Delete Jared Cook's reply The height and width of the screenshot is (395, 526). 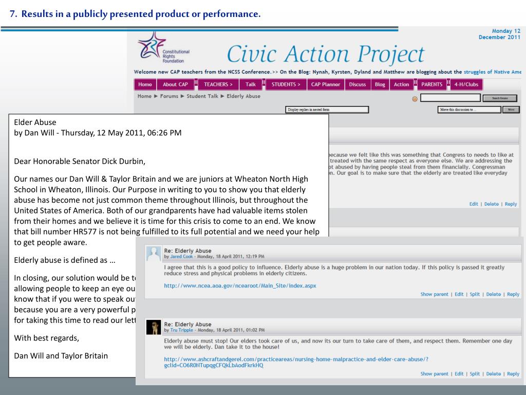494,294
